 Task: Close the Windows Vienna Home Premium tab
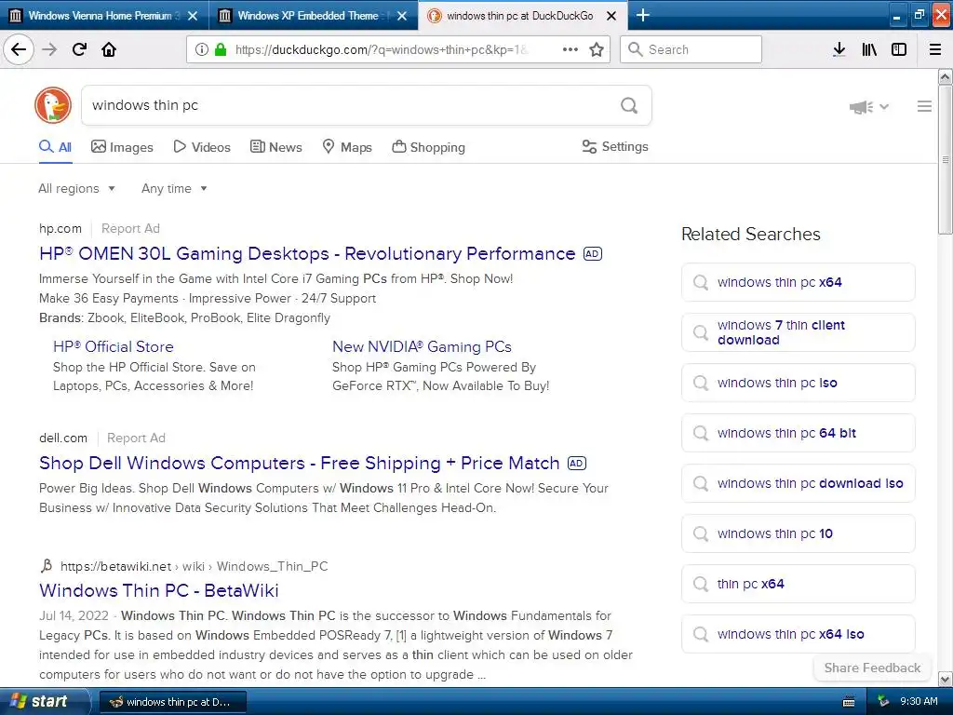click(193, 16)
